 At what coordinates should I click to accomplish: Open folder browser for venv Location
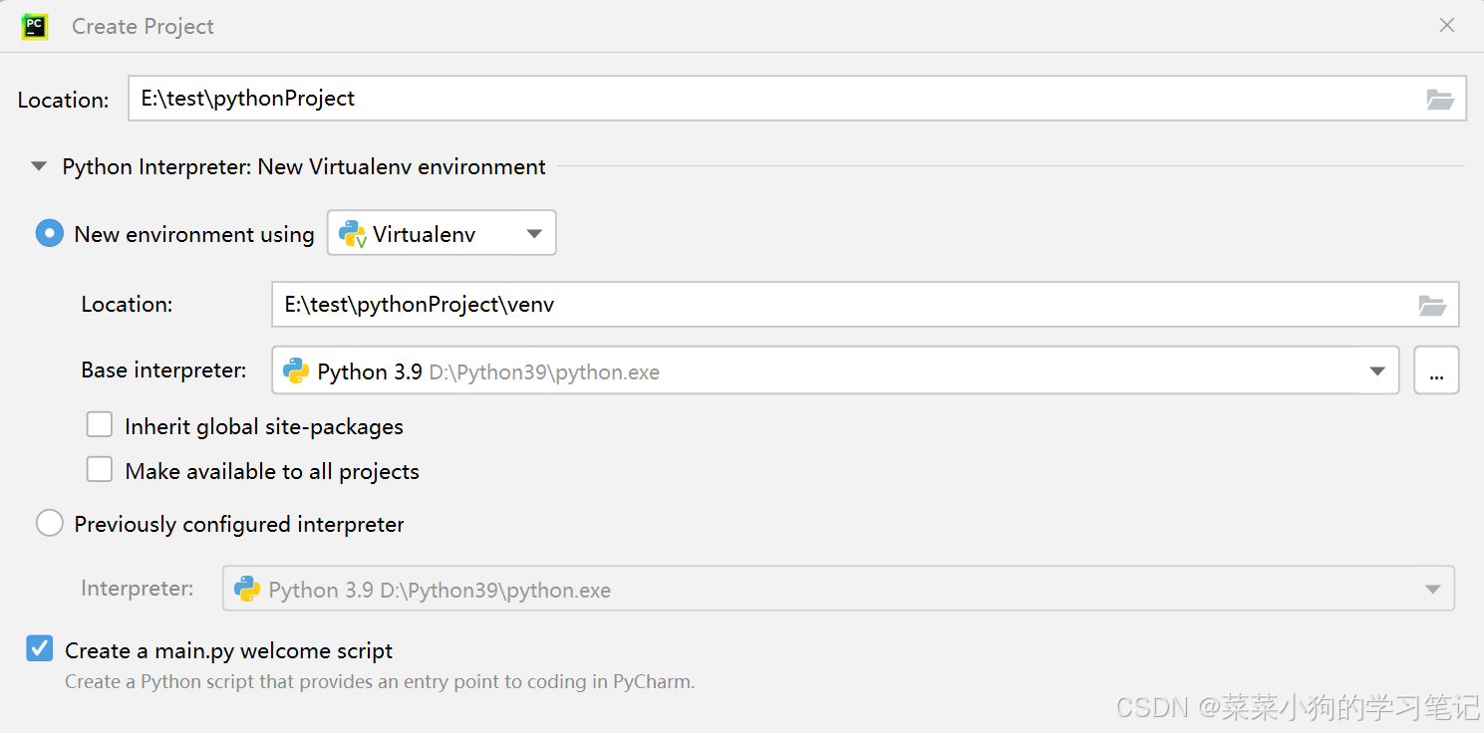(1432, 305)
